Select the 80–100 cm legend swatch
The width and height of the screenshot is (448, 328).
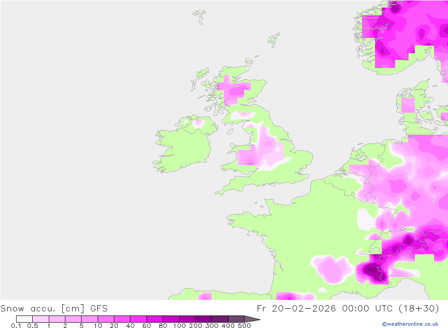coord(171,319)
